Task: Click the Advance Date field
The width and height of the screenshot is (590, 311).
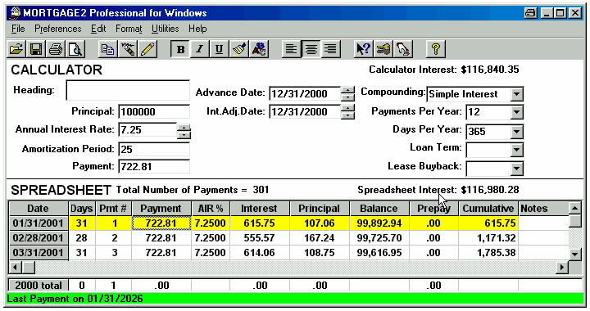Action: click(305, 93)
